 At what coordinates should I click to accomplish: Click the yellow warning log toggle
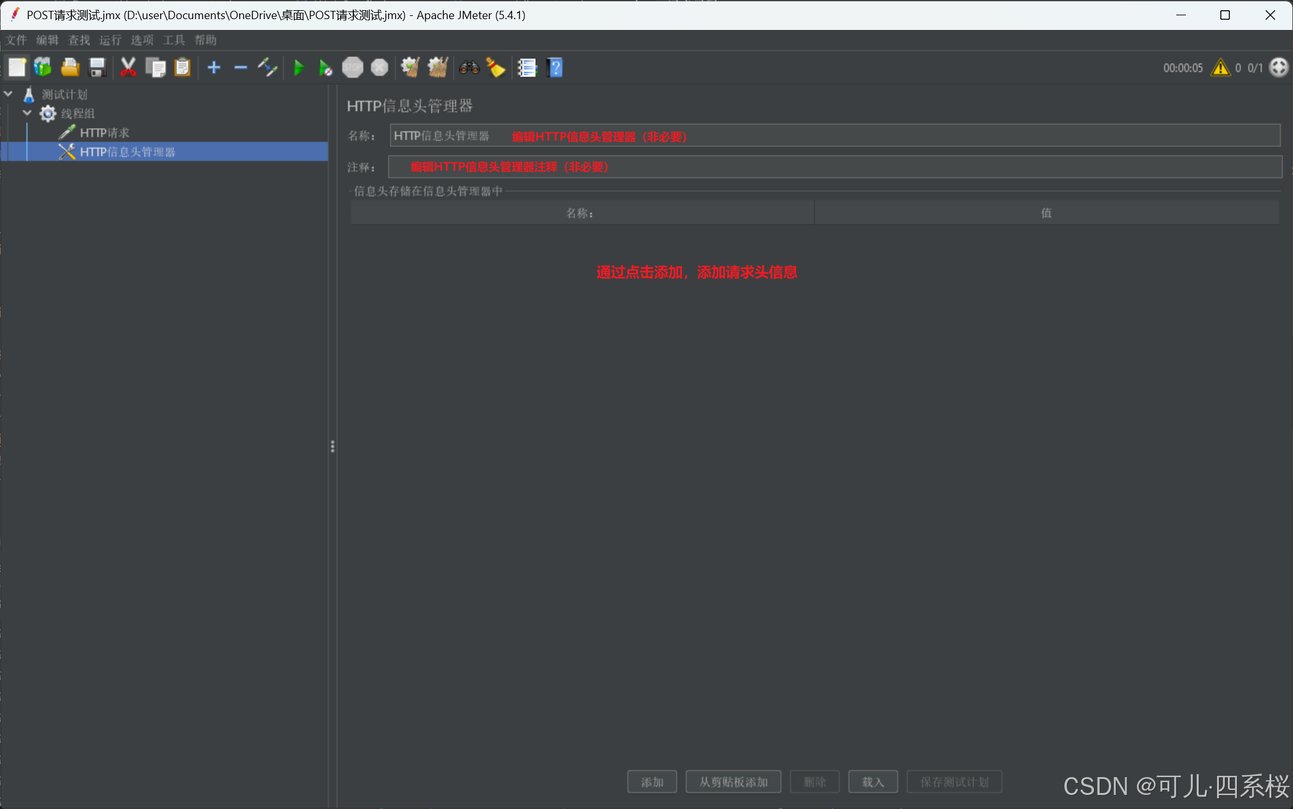coord(1220,68)
